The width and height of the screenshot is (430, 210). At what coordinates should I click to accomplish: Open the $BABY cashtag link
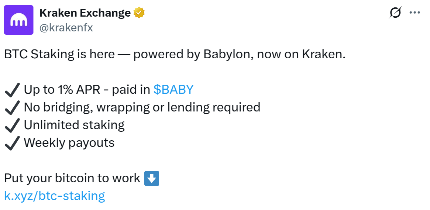coord(173,90)
